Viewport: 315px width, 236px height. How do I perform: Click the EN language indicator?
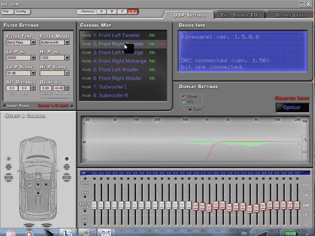click(244, 233)
